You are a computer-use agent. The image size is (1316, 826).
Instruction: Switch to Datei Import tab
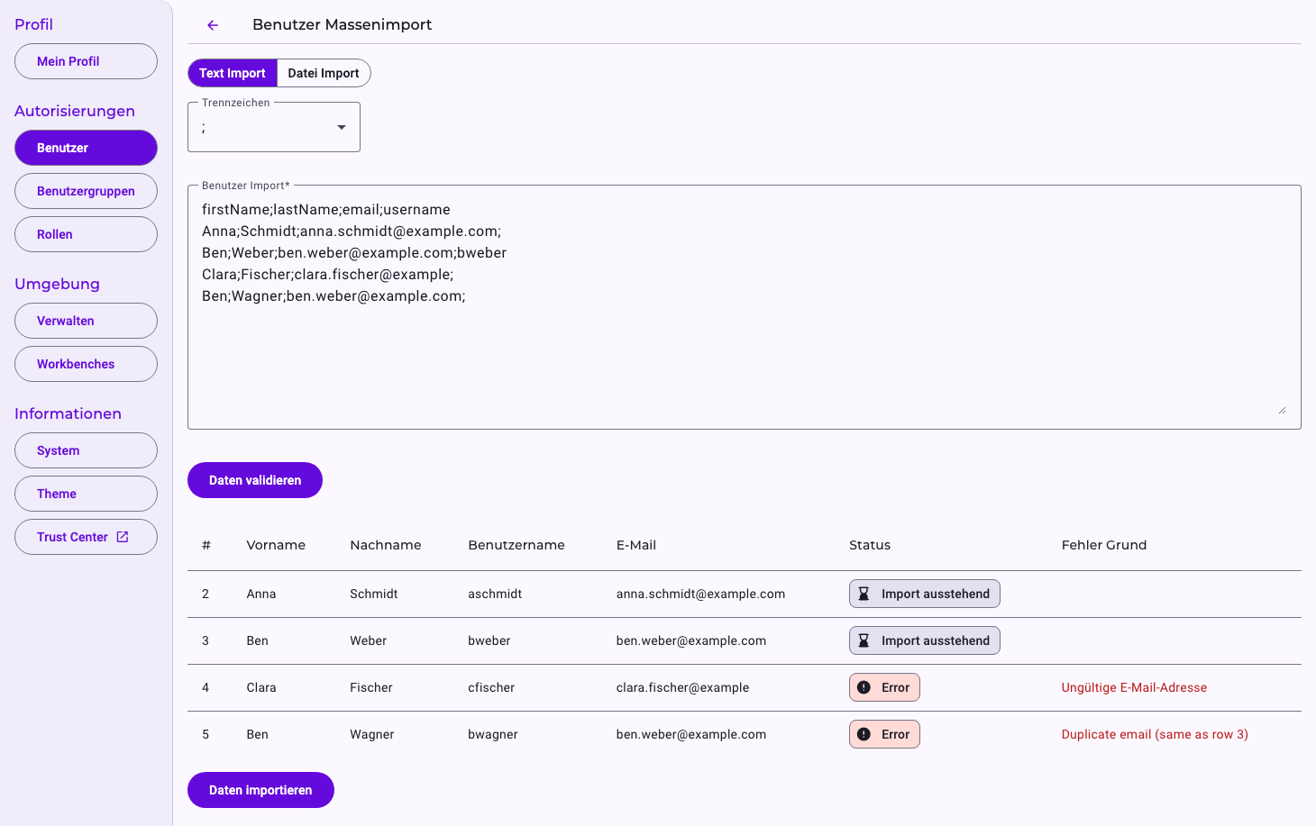(324, 73)
